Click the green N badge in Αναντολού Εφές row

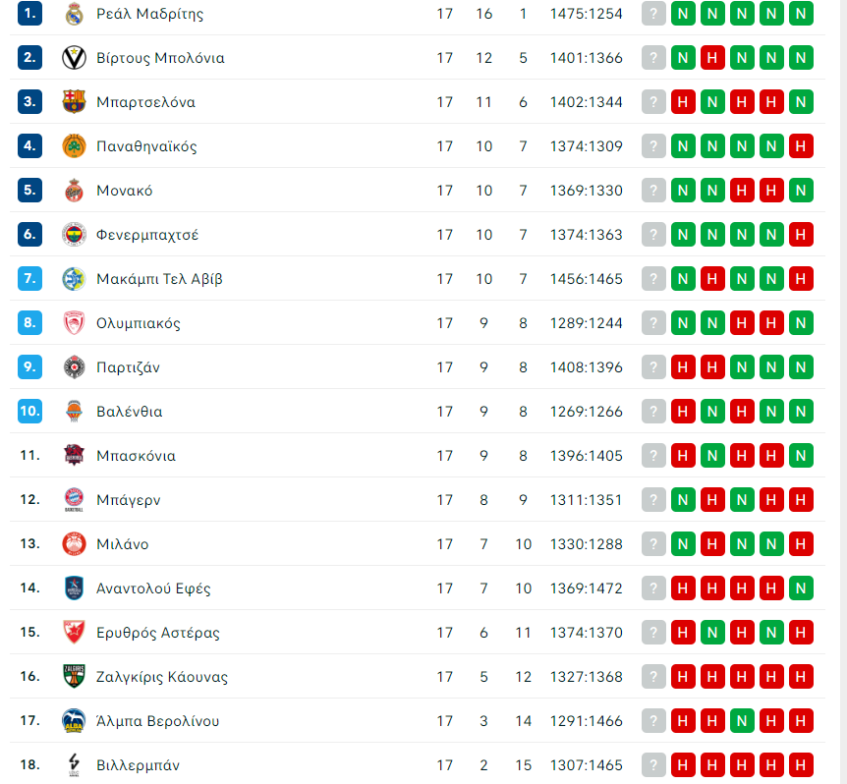pos(801,588)
